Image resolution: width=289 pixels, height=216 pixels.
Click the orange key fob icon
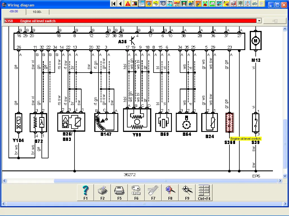click(198, 3)
